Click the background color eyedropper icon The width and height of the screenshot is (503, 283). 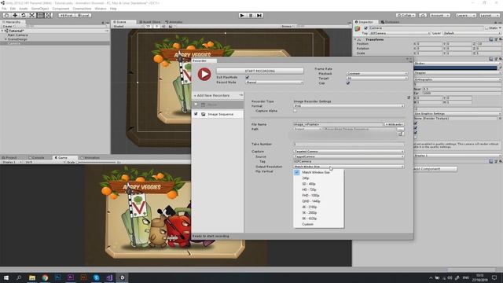point(500,68)
